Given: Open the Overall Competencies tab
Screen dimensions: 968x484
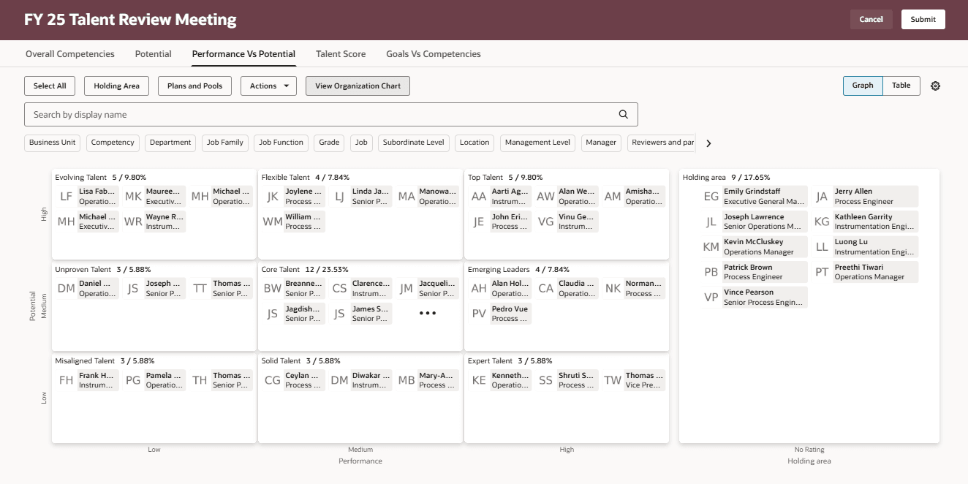Looking at the screenshot, I should click(70, 53).
